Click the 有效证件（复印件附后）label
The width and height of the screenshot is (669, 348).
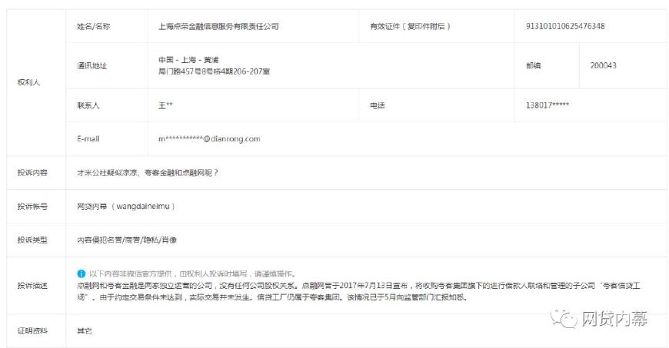(410, 26)
